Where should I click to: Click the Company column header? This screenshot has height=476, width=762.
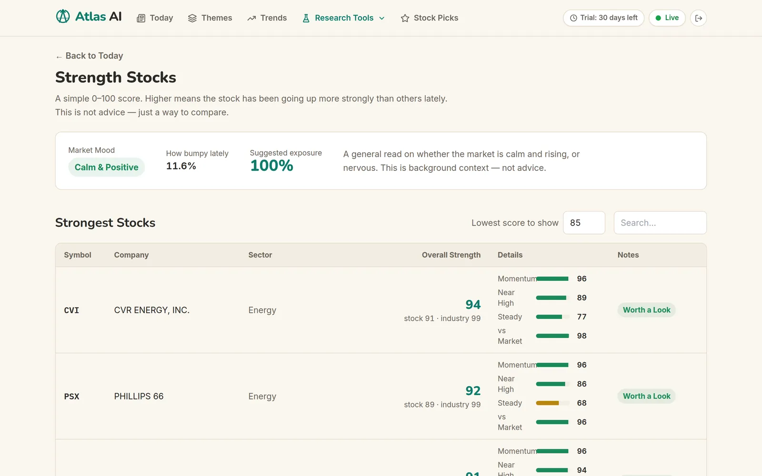[131, 255]
